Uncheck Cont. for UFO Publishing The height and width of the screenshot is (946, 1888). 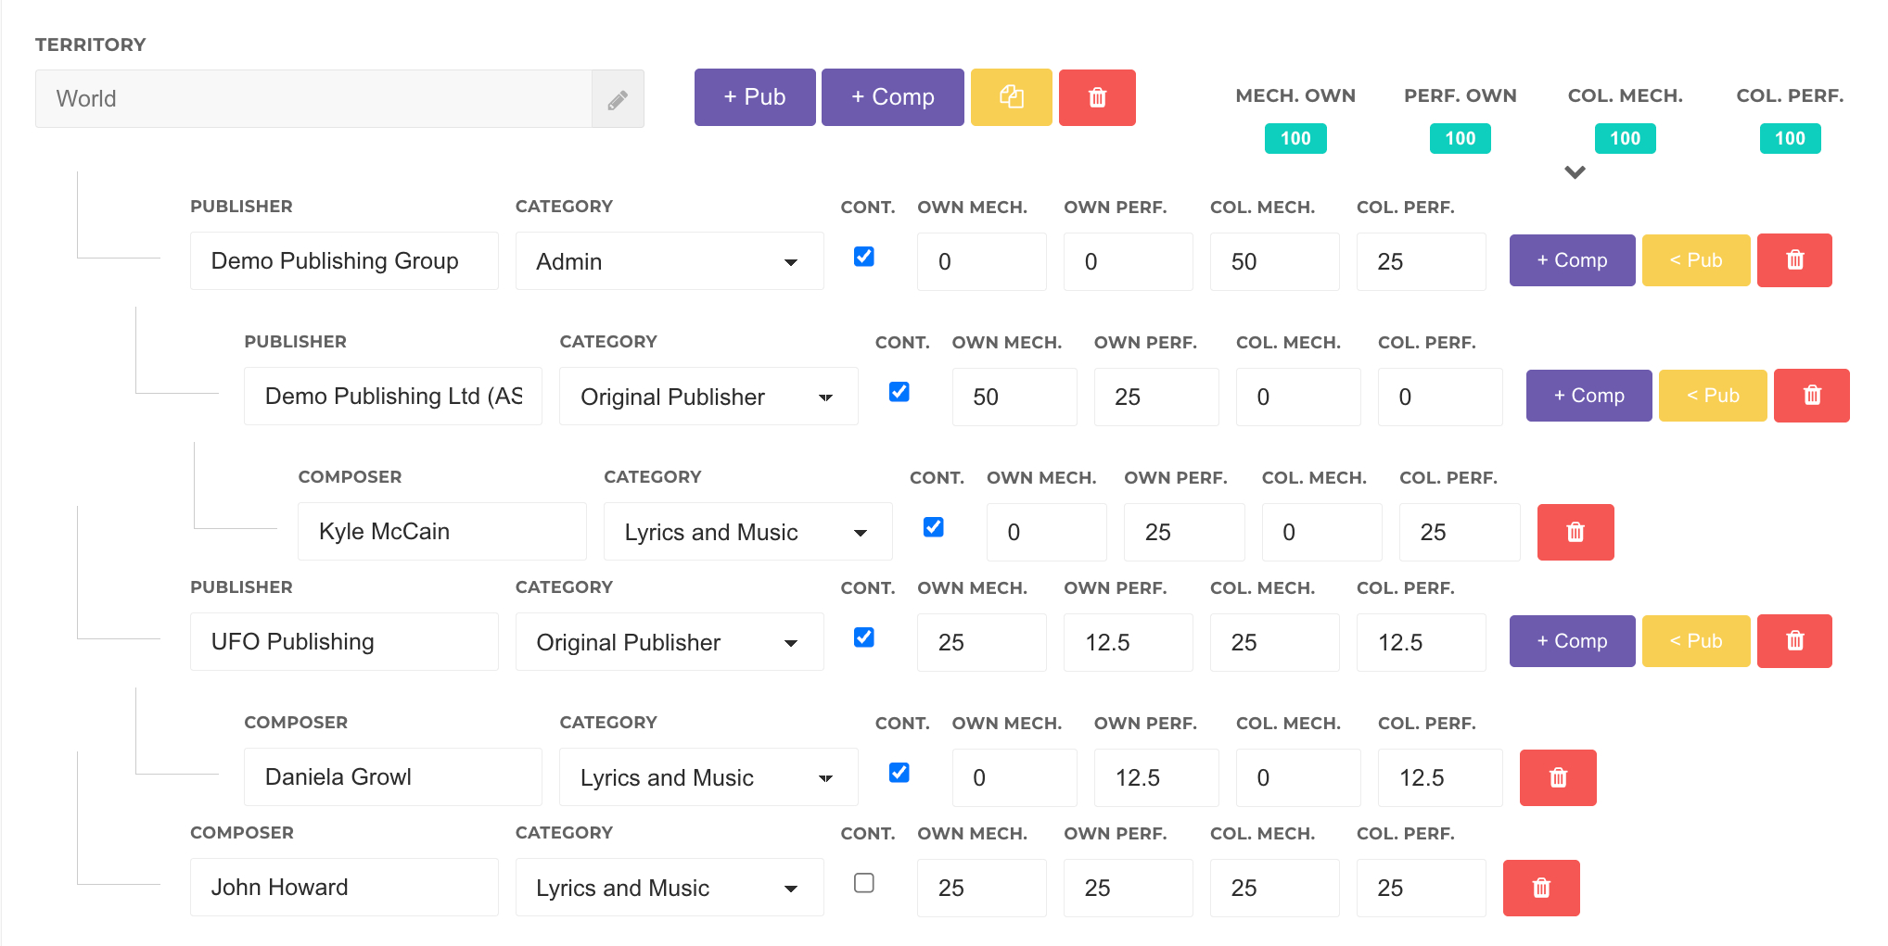coord(863,637)
